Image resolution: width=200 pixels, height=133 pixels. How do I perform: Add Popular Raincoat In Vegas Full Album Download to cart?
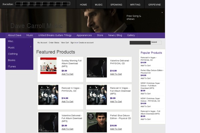click(146, 119)
